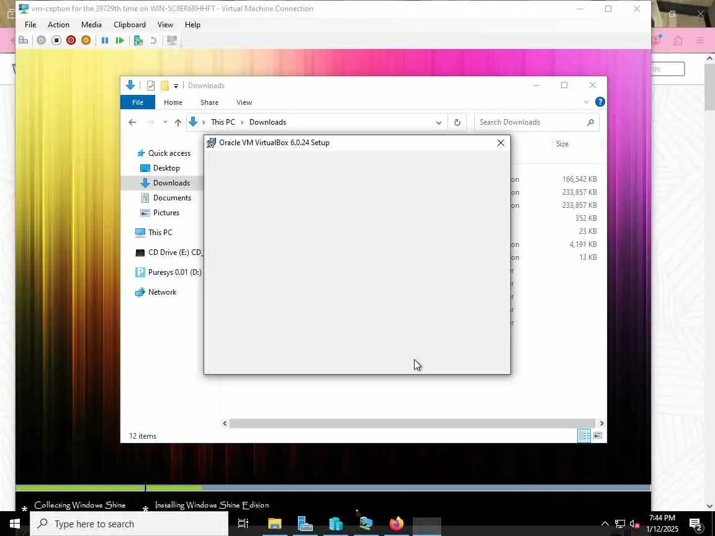This screenshot has width=715, height=536.
Task: Open the File menu of Virtual Machine Connection
Action: point(30,25)
